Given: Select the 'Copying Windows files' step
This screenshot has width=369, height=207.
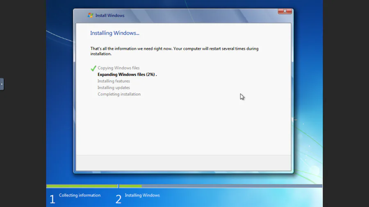Looking at the screenshot, I should coord(118,68).
